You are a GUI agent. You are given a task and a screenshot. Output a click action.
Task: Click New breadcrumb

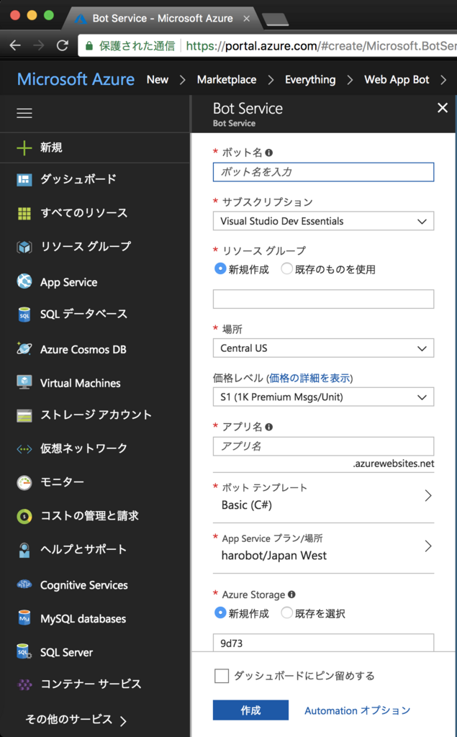pos(158,80)
